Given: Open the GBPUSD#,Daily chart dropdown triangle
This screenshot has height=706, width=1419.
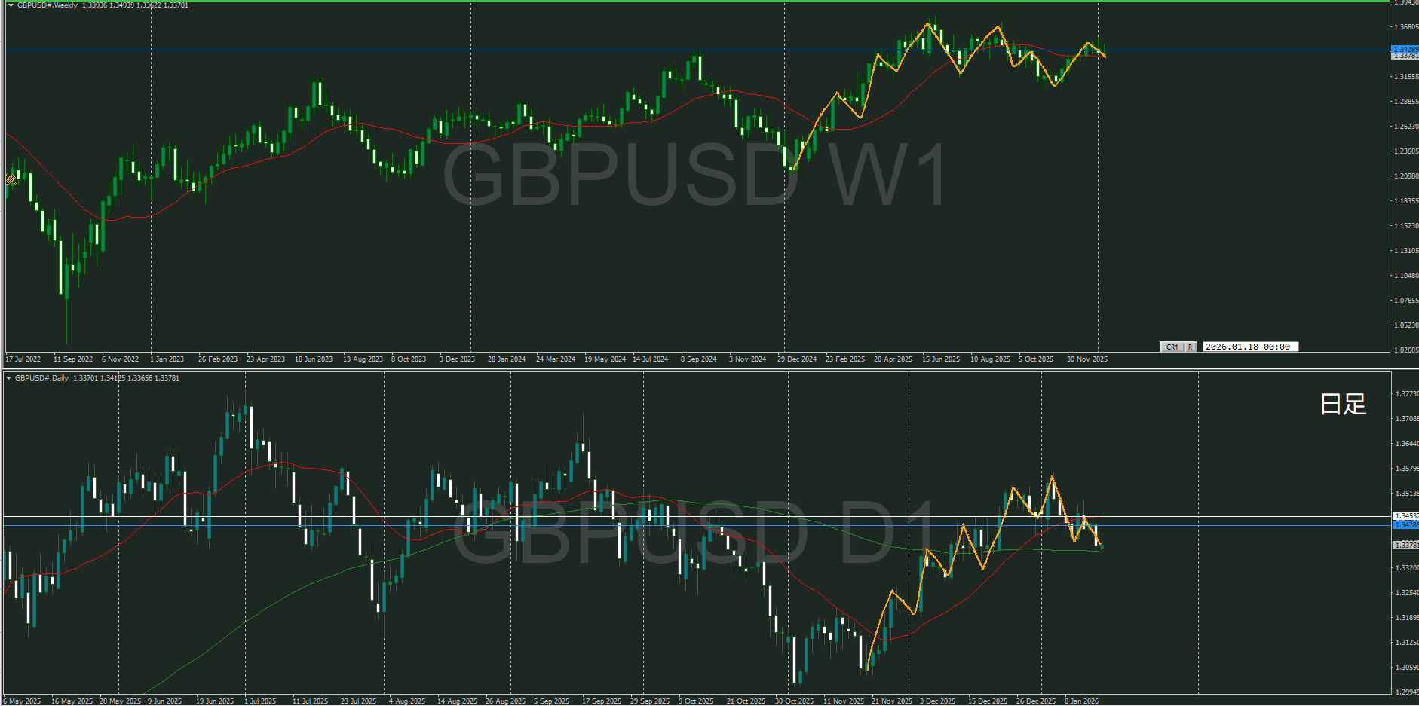Looking at the screenshot, I should tap(8, 378).
